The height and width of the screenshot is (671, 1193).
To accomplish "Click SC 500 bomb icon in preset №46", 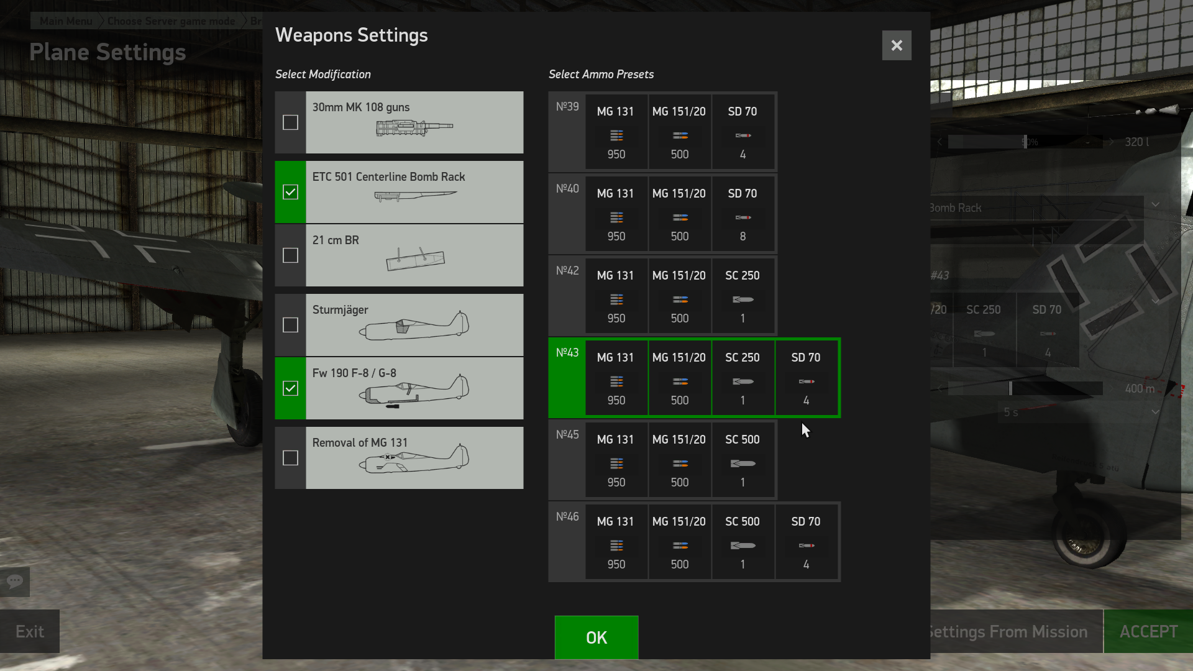I will click(x=743, y=545).
